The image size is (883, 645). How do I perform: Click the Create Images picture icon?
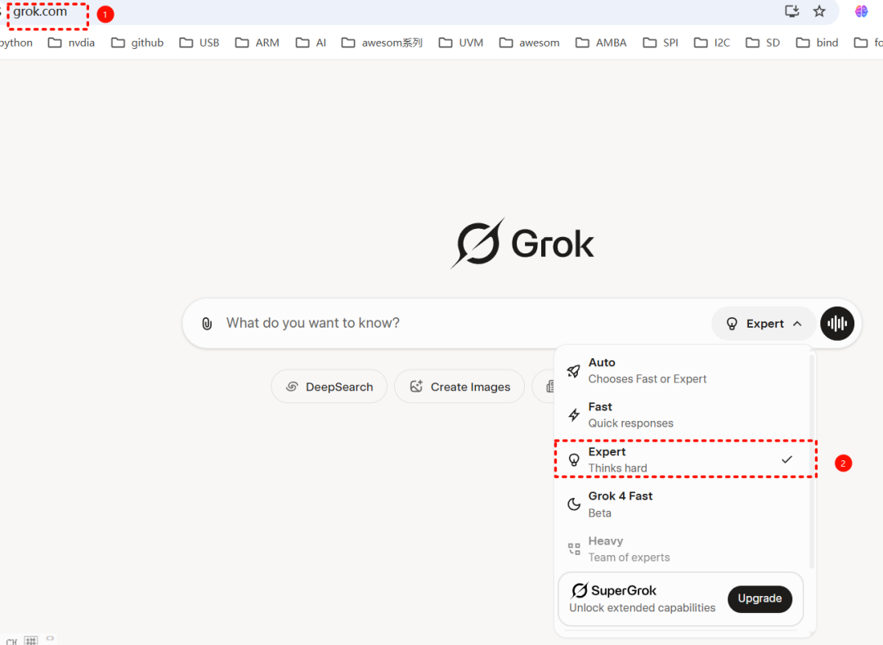coord(416,386)
